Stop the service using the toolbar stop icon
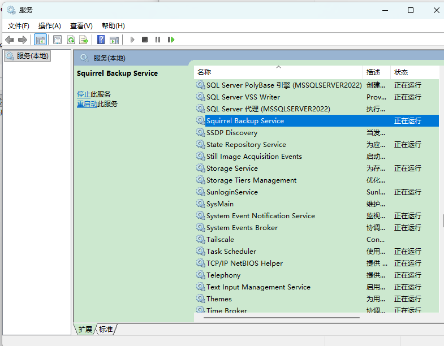The height and width of the screenshot is (346, 444). [x=145, y=40]
